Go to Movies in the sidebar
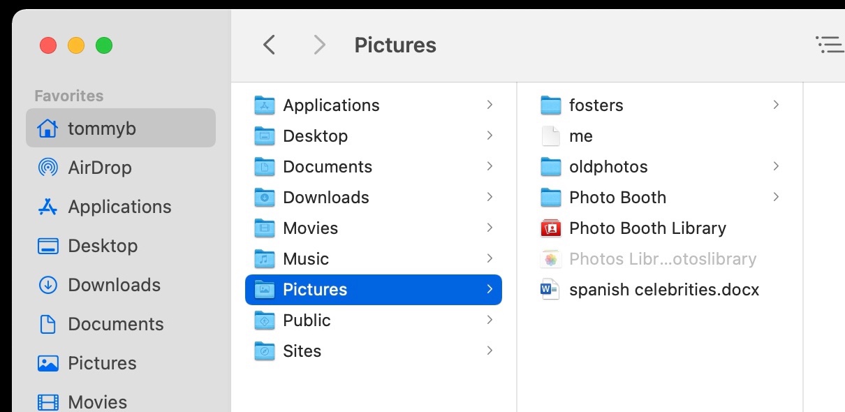Viewport: 845px width, 412px height. [x=97, y=402]
